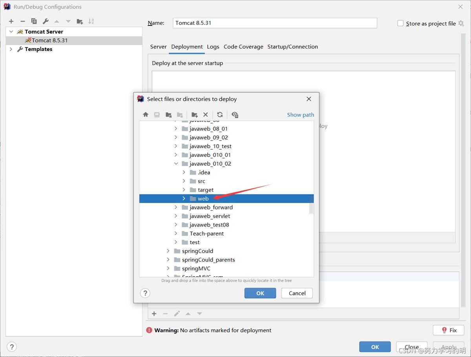Image resolution: width=471 pixels, height=357 pixels.
Task: Open the Deployment tab
Action: coord(187,47)
